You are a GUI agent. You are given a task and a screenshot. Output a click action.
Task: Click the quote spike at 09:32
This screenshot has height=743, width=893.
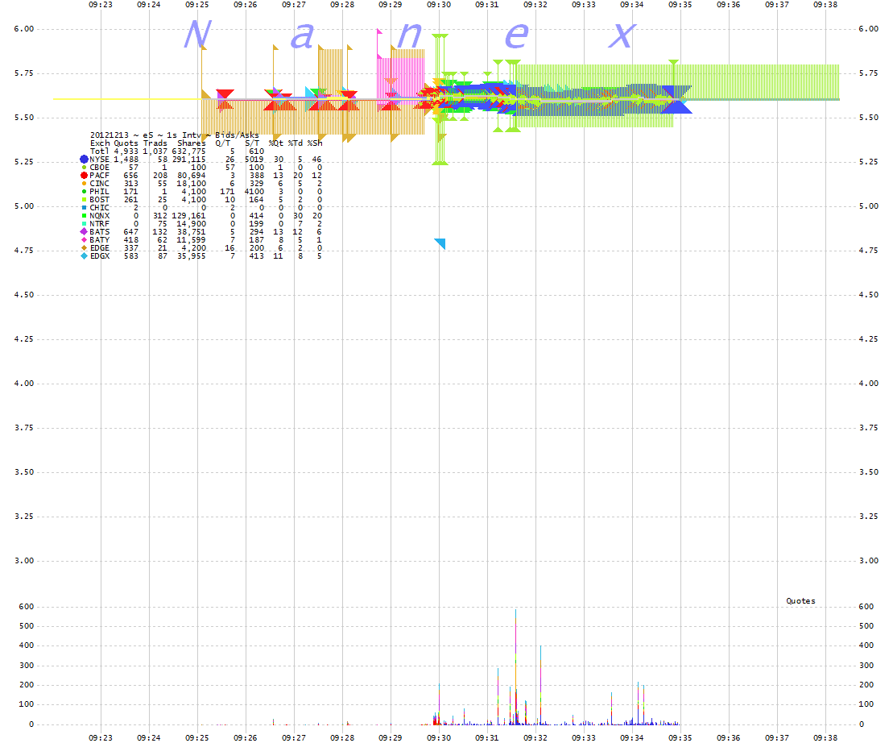540,685
